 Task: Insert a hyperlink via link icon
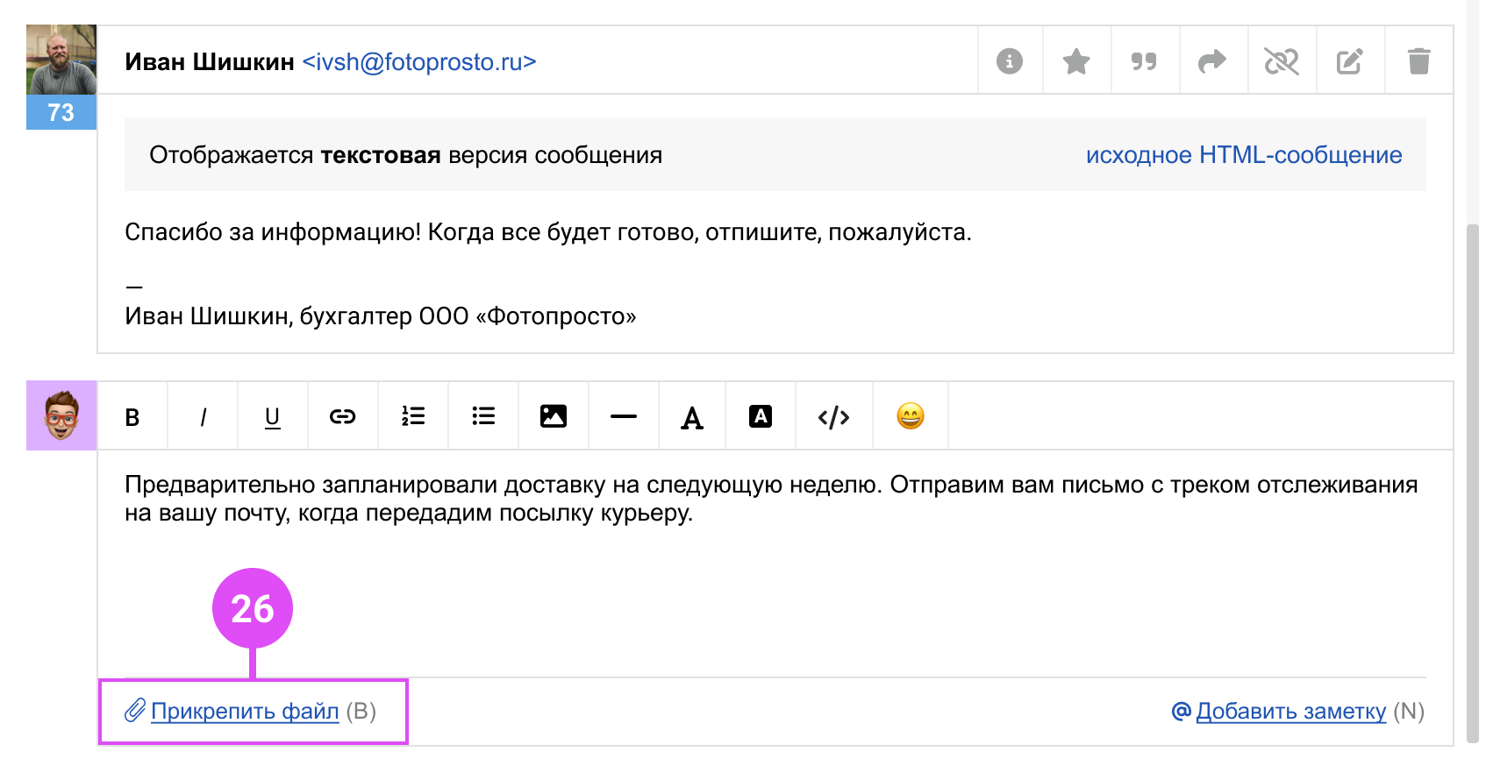(342, 417)
